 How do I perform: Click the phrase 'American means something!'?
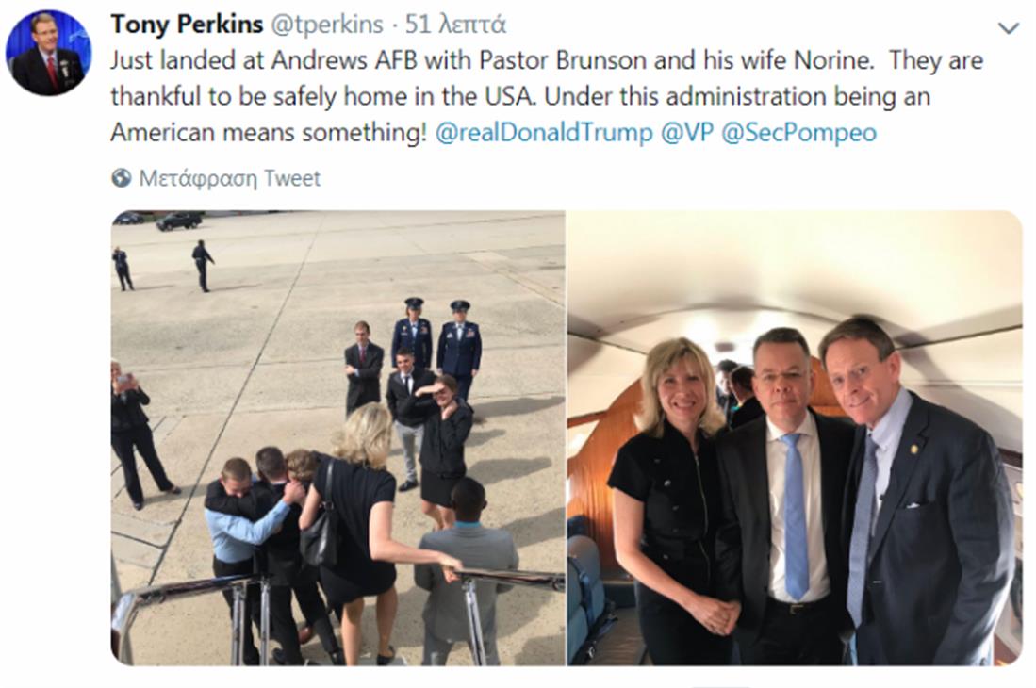[x=269, y=133]
